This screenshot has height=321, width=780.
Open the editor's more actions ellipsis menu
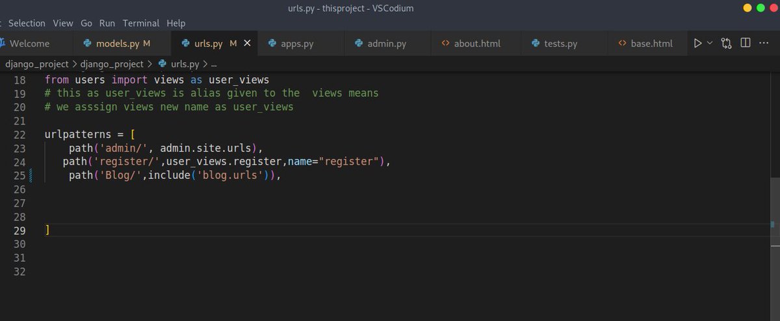click(764, 43)
